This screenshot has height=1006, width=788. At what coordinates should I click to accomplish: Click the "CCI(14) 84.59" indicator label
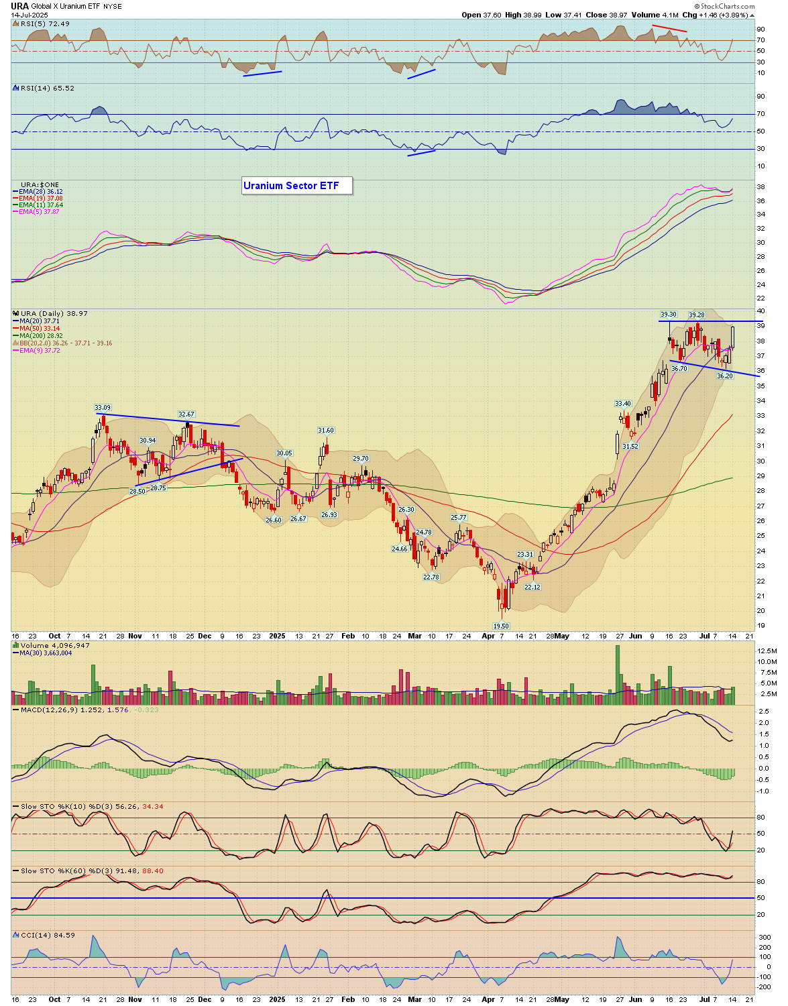(48, 935)
